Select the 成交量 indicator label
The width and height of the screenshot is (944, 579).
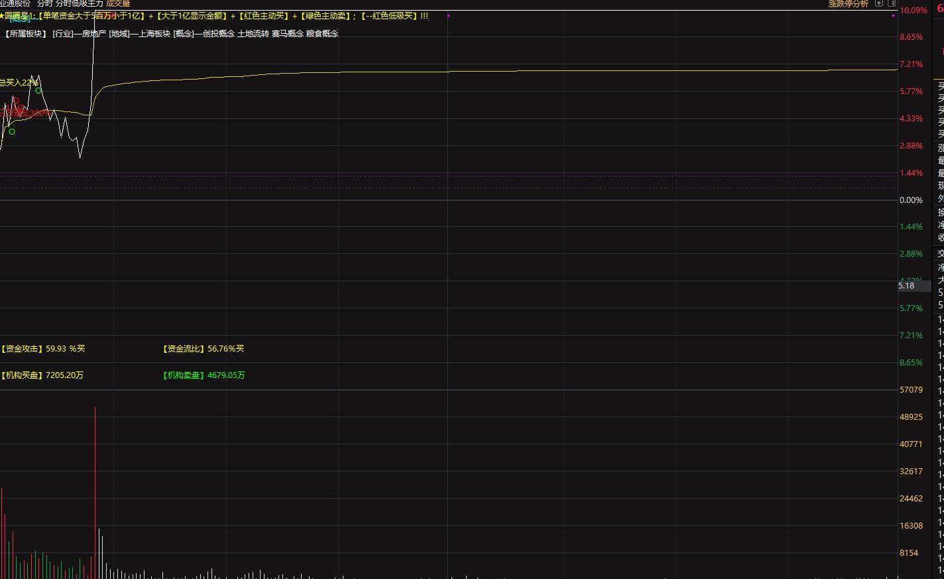coord(118,3)
